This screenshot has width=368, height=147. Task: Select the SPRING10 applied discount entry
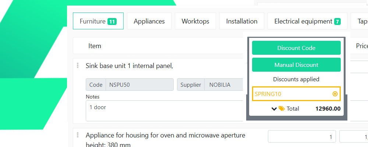[291, 94]
